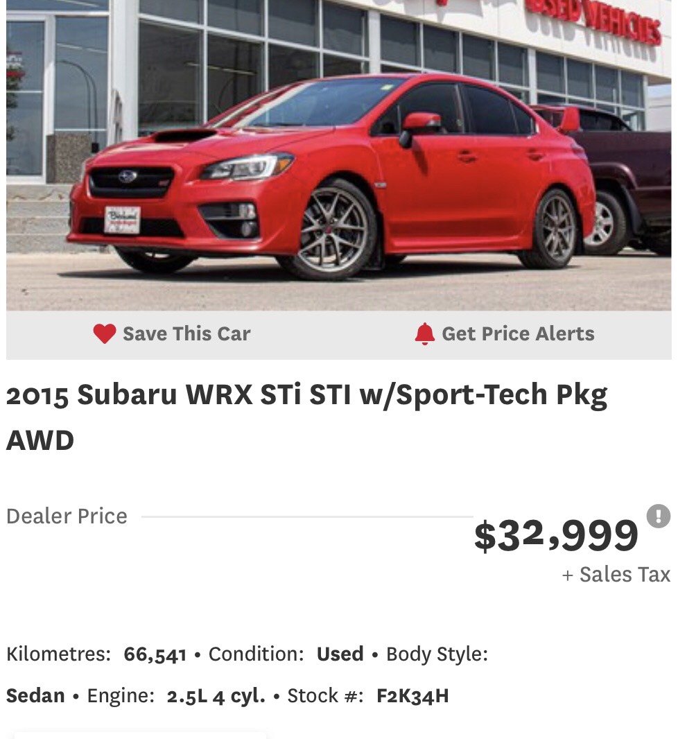The height and width of the screenshot is (739, 678).
Task: Click the $32,999 dealer price
Action: coord(557,535)
